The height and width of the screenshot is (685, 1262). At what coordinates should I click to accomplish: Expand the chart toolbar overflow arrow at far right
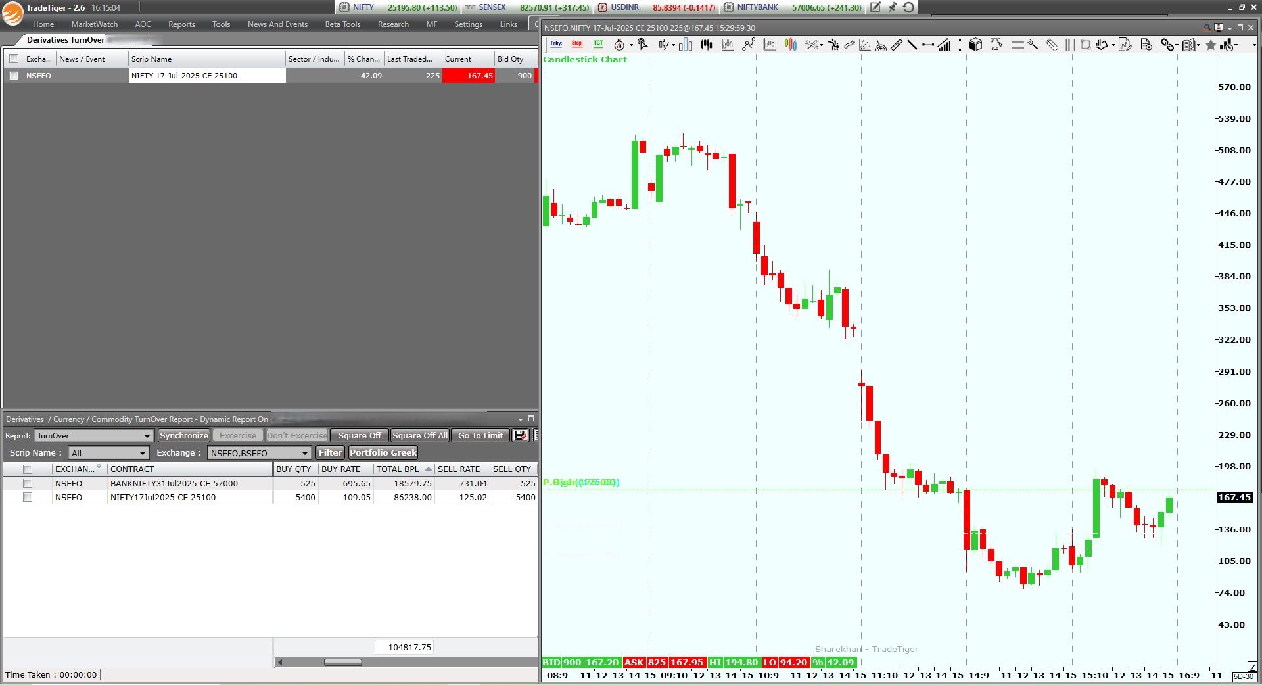[1254, 45]
